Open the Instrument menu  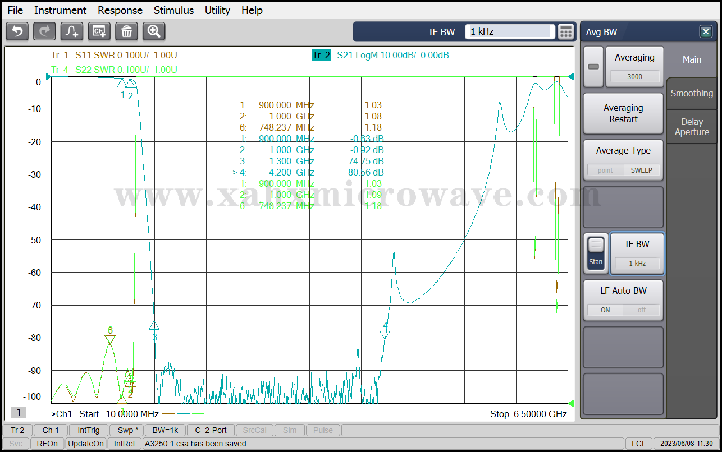coord(60,10)
